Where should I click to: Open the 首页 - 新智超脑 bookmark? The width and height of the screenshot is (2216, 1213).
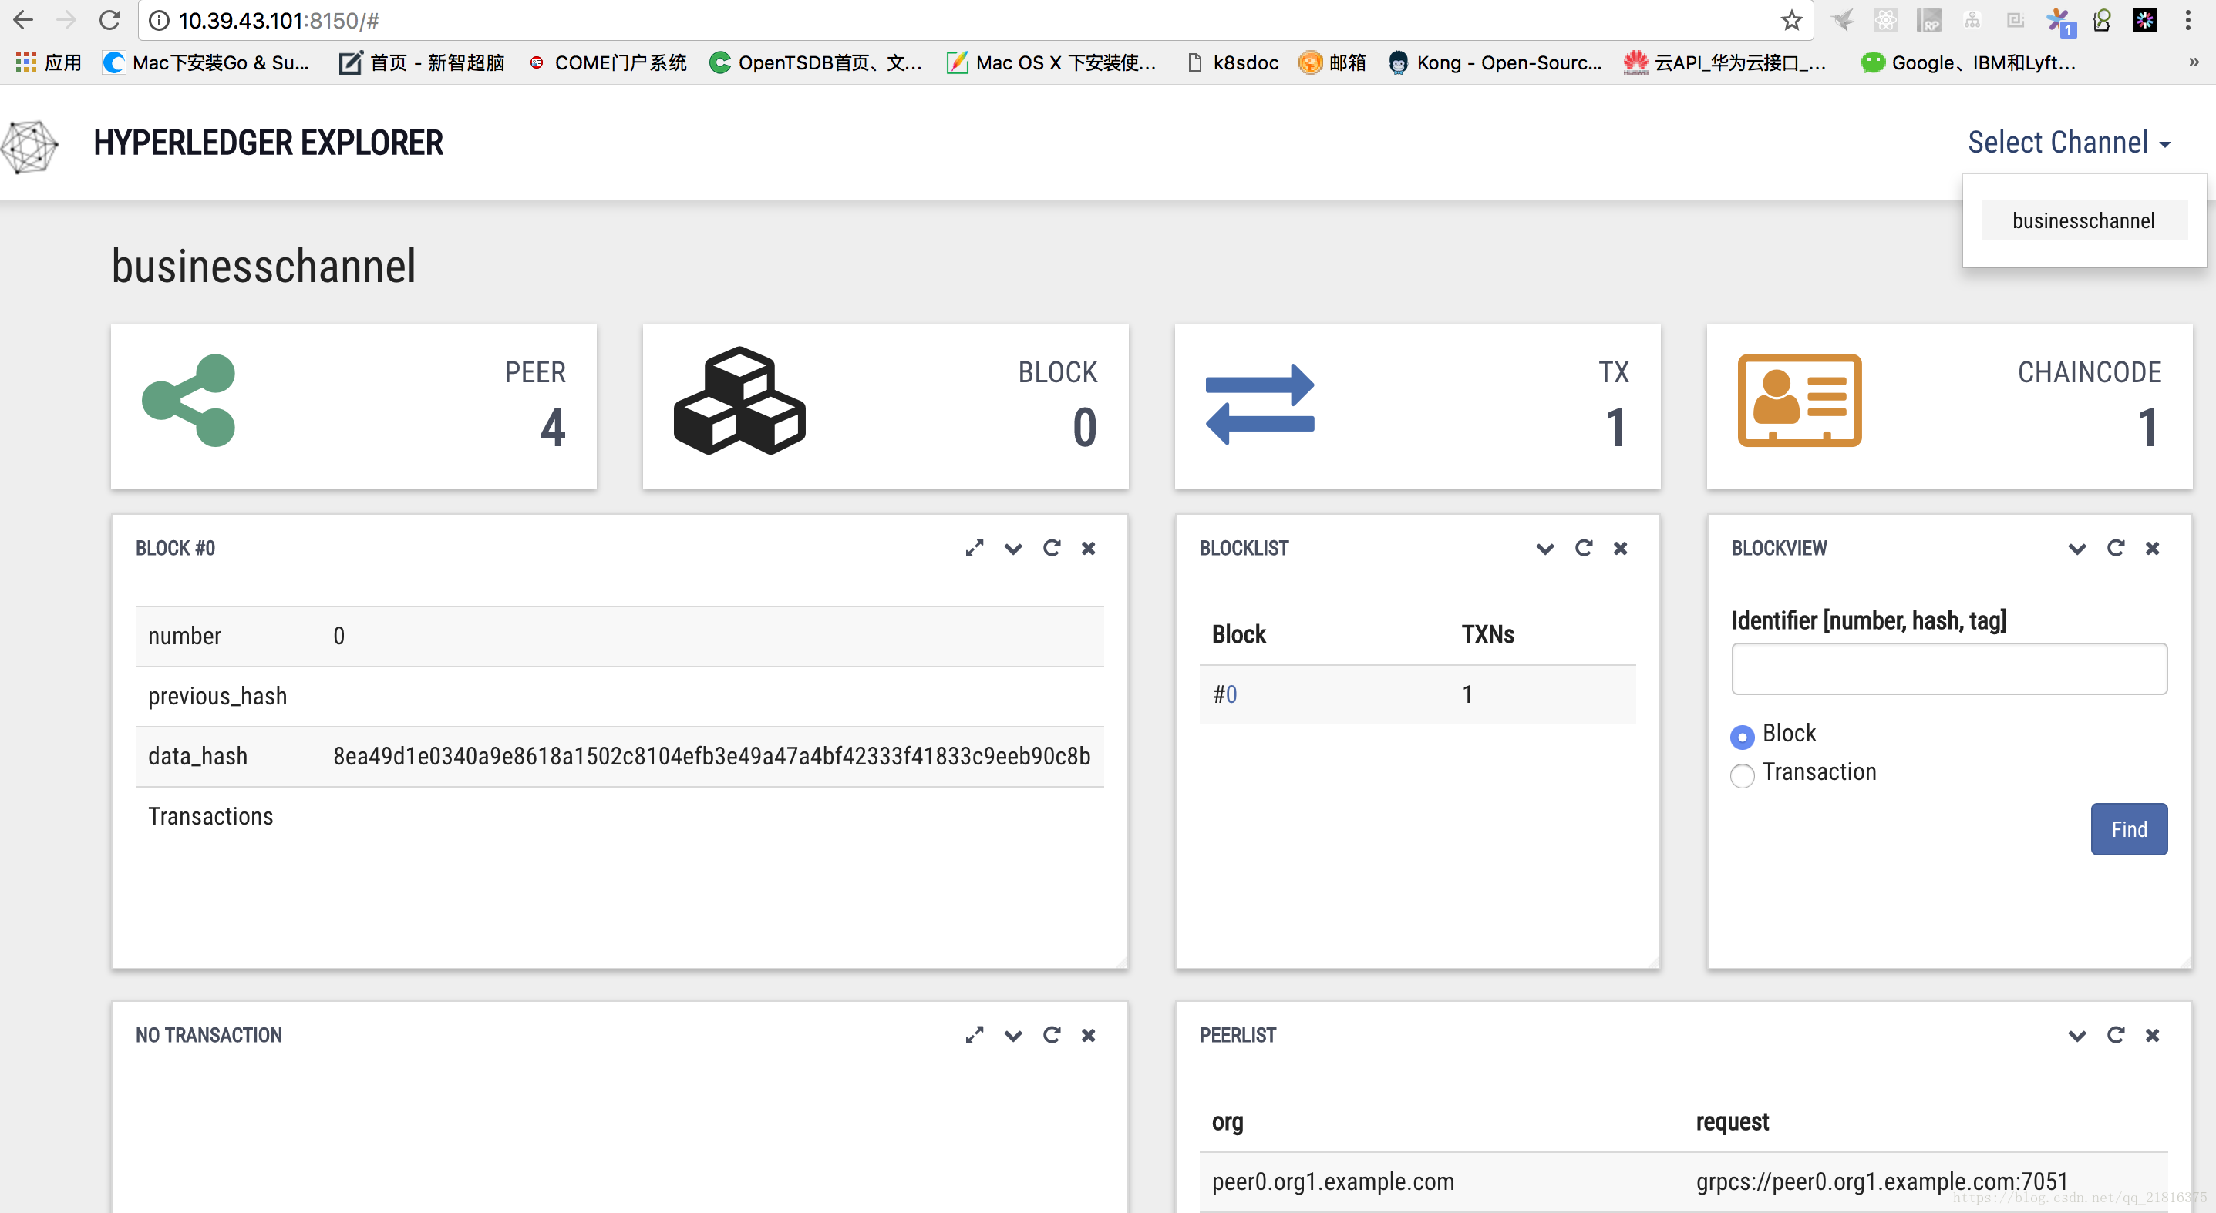pyautogui.click(x=423, y=62)
